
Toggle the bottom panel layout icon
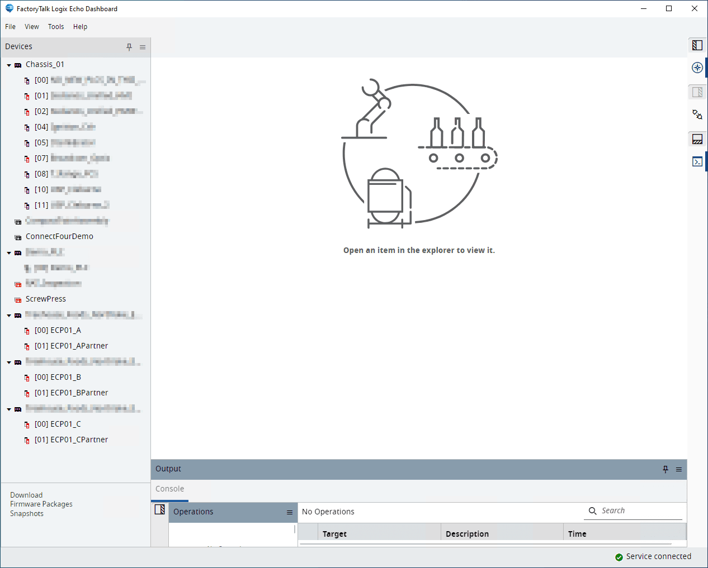pos(697,139)
